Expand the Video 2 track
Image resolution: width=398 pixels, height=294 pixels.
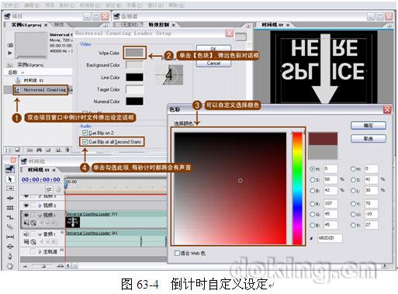40,206
